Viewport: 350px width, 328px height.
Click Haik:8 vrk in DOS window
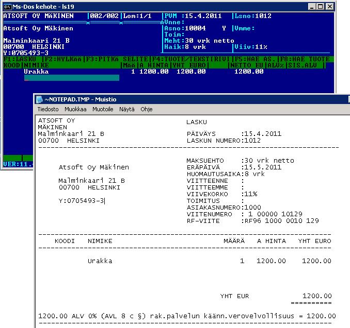pos(185,47)
